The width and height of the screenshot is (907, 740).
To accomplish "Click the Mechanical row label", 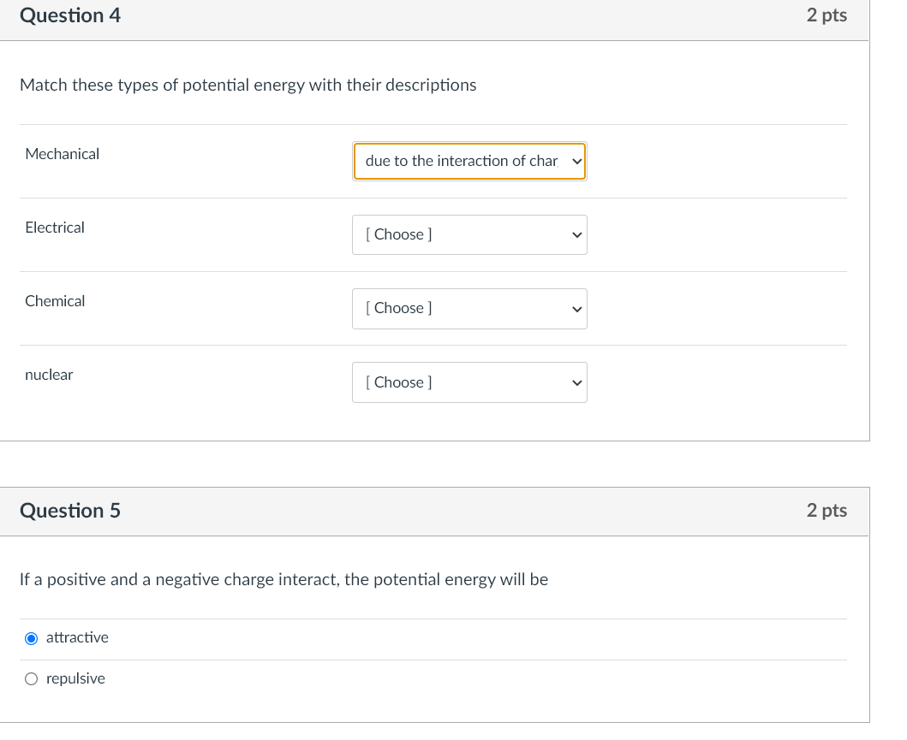I will point(62,154).
